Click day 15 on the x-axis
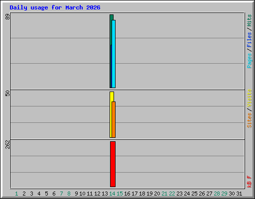 tap(120, 194)
